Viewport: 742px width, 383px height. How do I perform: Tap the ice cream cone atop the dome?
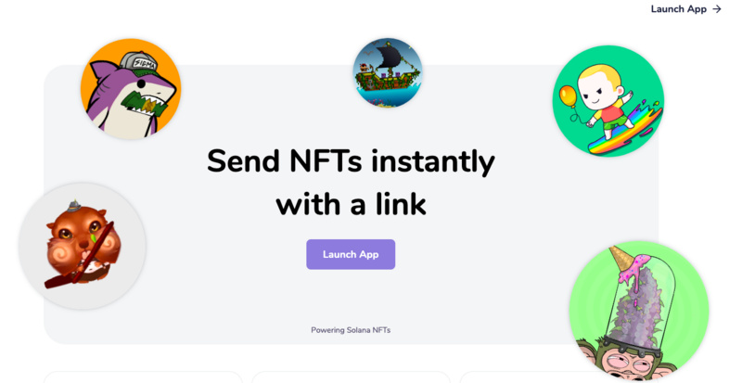pyautogui.click(x=624, y=261)
